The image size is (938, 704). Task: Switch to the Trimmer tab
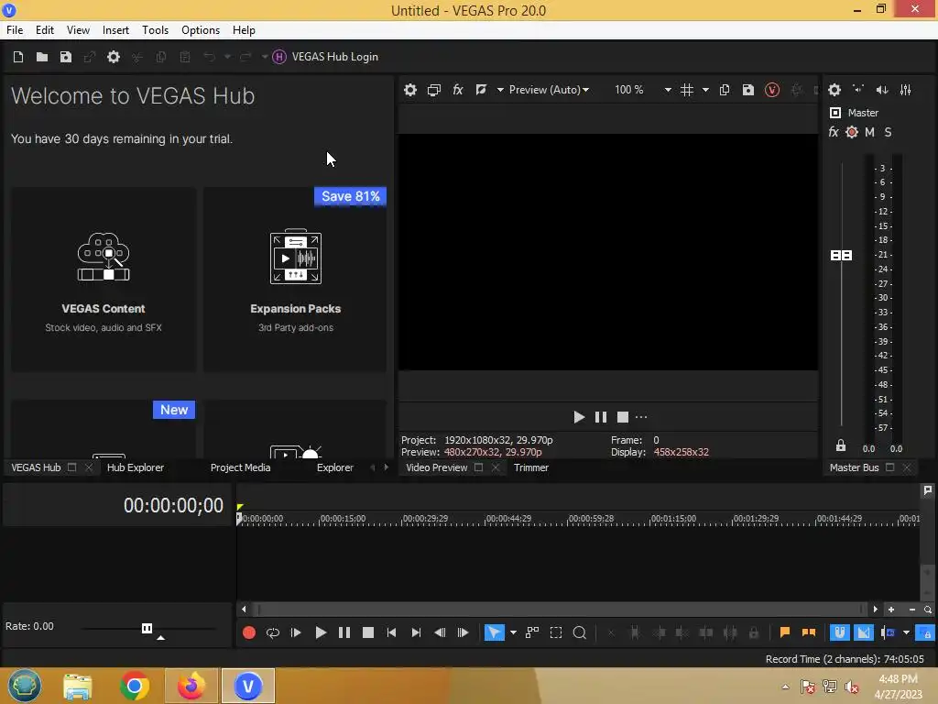(x=531, y=467)
